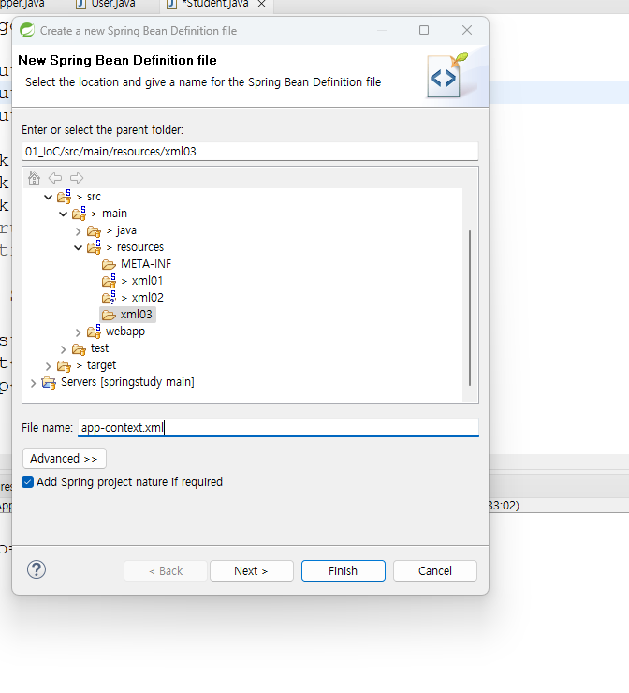The image size is (629, 693).
Task: Click the Cancel button
Action: tap(435, 570)
